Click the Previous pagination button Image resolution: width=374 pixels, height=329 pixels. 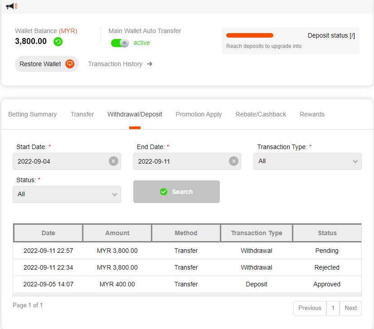point(310,308)
